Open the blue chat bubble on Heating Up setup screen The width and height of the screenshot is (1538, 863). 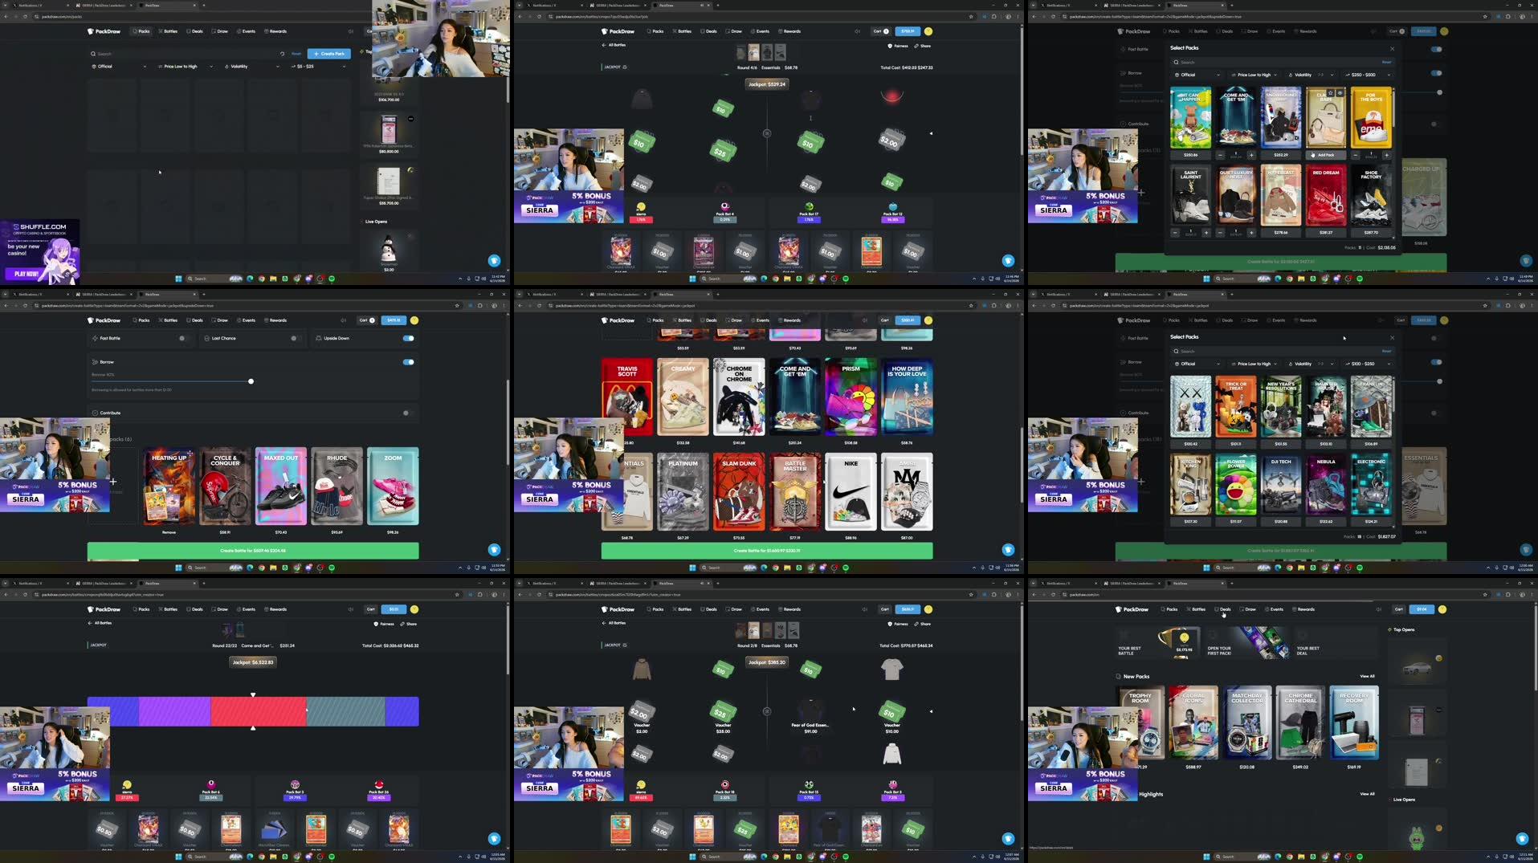(494, 550)
